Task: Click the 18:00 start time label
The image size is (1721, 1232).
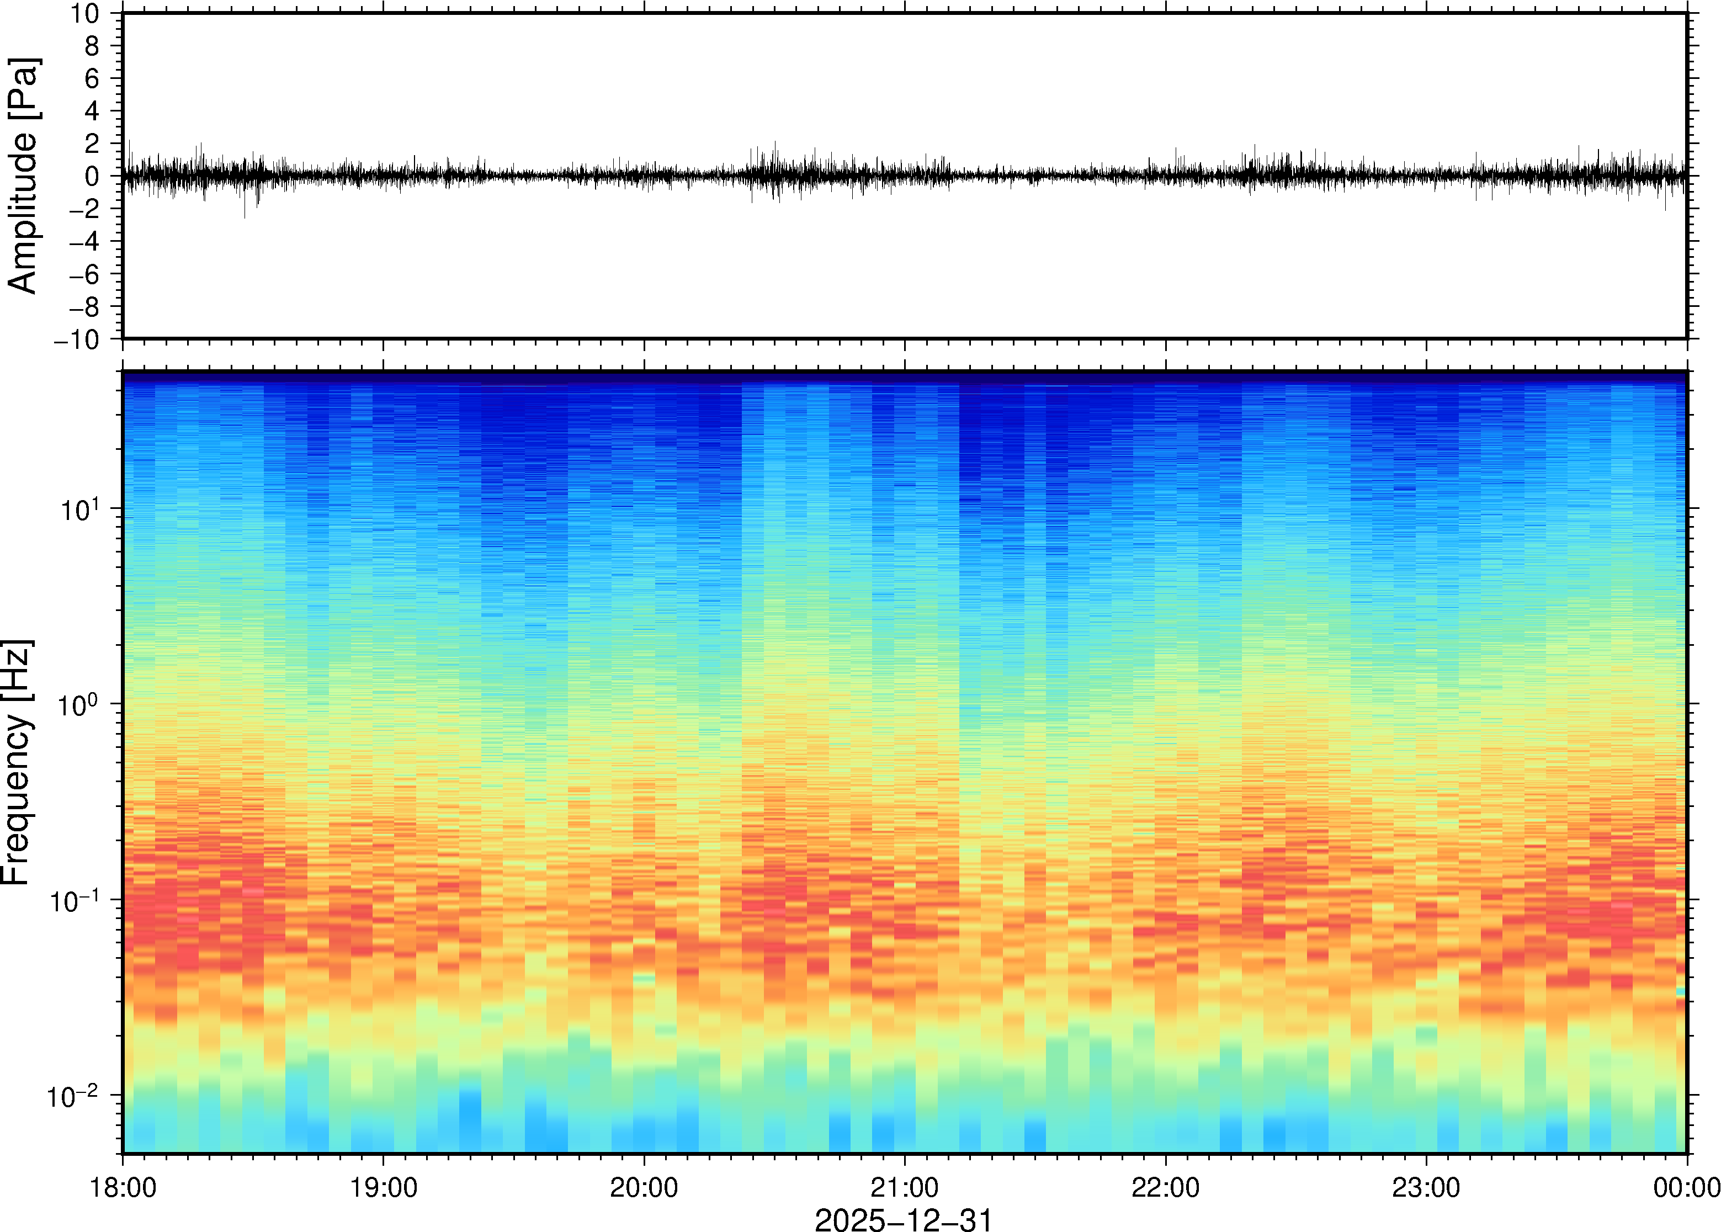Action: [123, 1187]
